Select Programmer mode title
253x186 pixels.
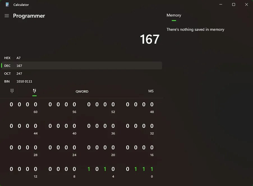coord(29,16)
